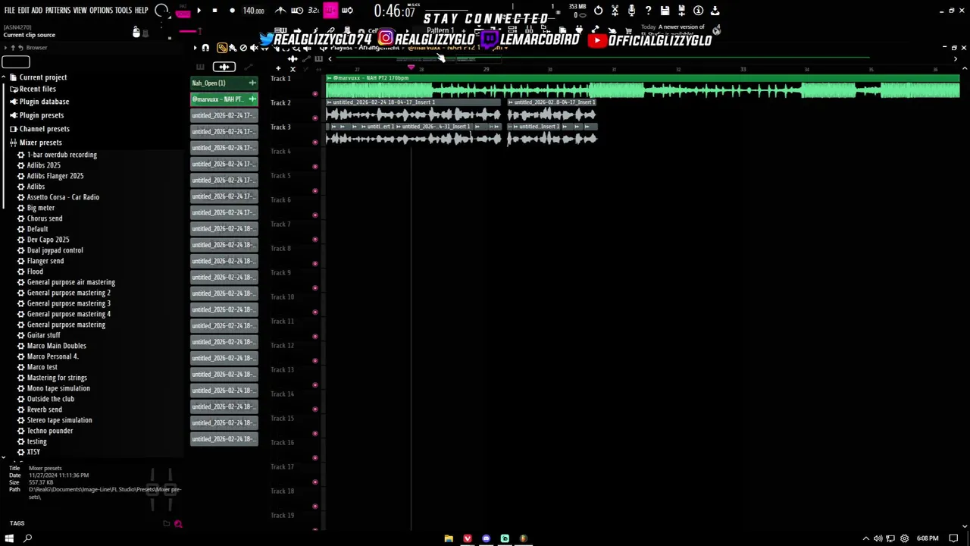Click the microphone one-click recording icon
970x546 pixels.
tap(631, 11)
